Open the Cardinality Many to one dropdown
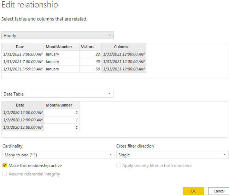 (58, 155)
